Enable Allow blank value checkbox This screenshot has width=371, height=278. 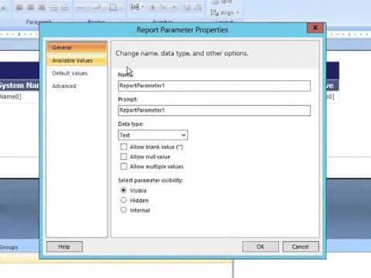[x=124, y=147]
